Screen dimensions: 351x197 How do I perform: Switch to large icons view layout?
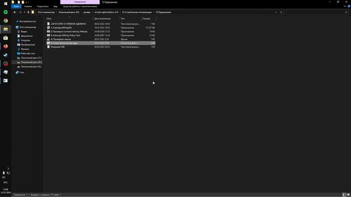348,195
